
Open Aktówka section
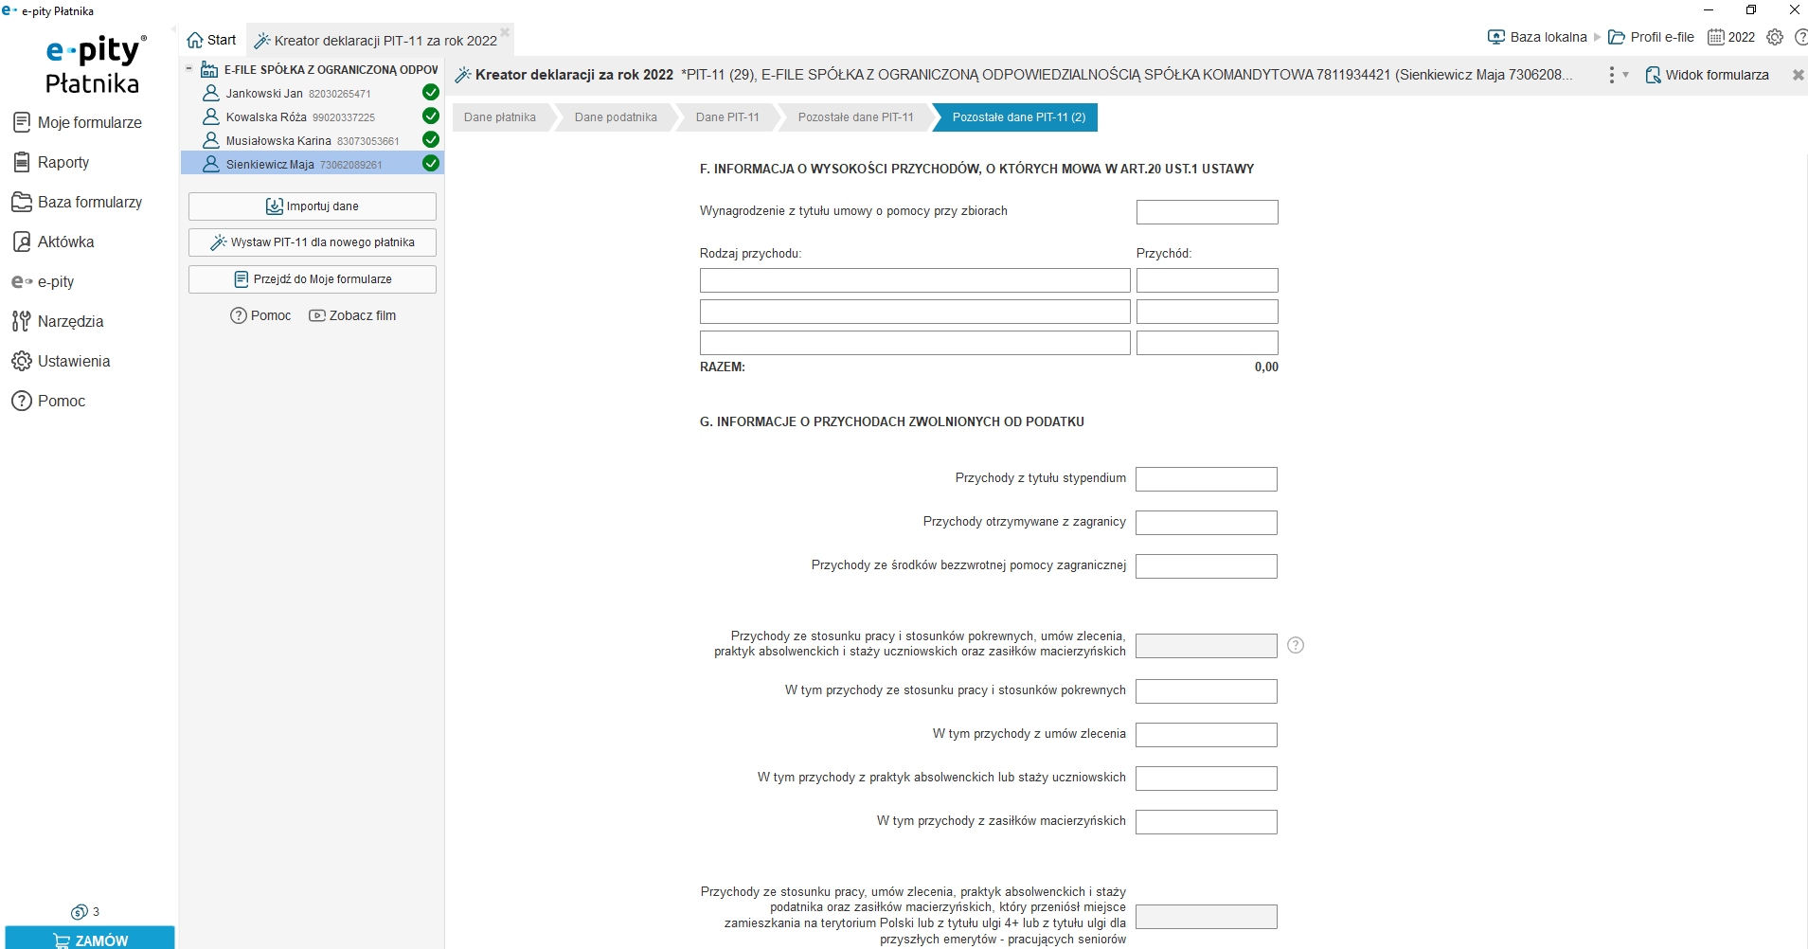point(54,242)
